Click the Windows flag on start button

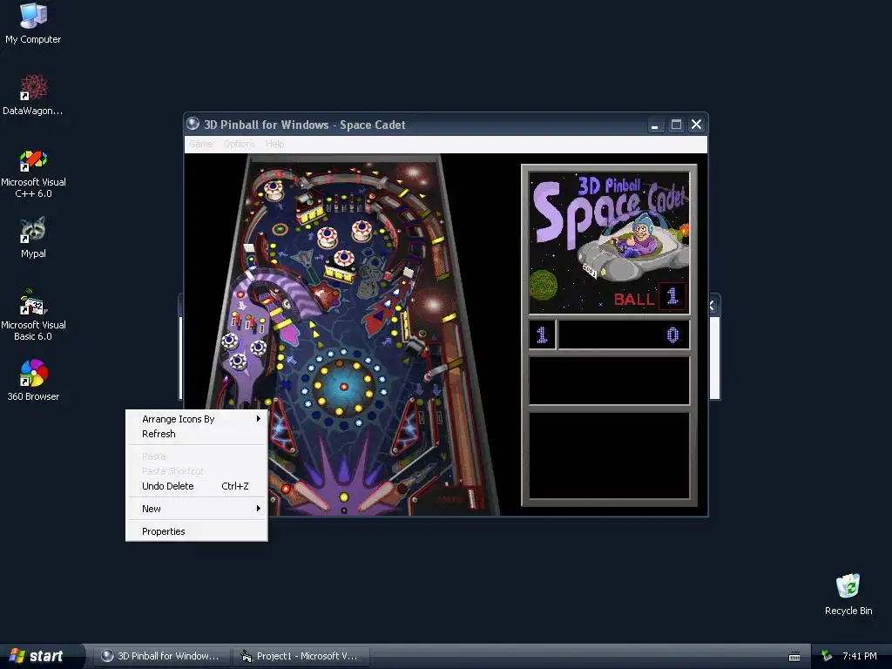coord(17,655)
